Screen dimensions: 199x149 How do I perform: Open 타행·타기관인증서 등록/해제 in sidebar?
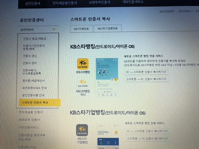click(x=34, y=47)
